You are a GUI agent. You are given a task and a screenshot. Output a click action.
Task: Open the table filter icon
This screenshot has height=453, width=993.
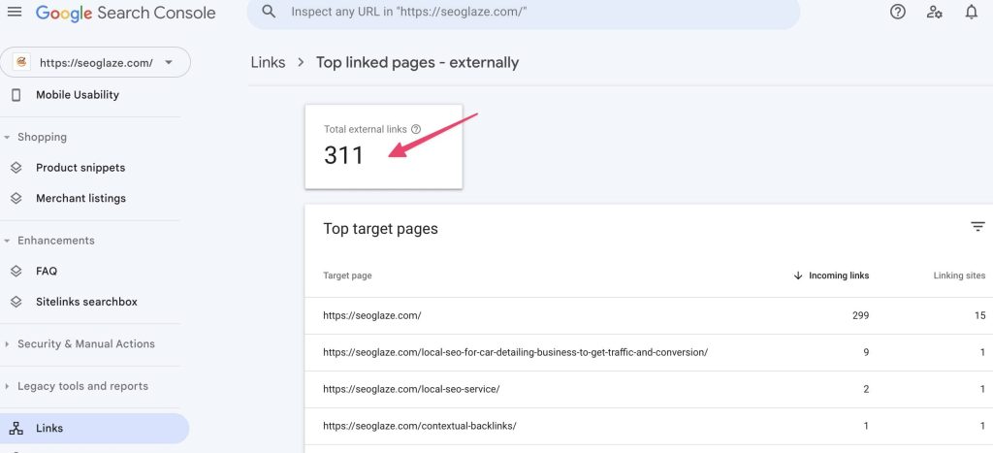[977, 227]
